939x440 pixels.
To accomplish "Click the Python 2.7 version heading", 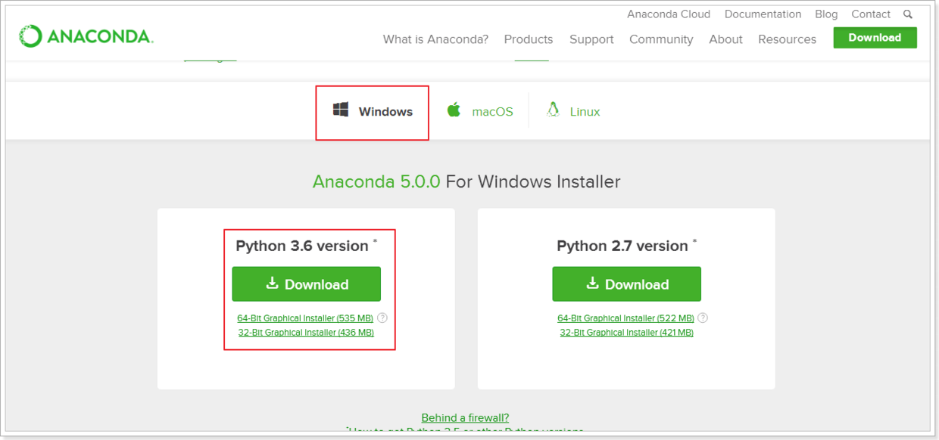I will (622, 246).
